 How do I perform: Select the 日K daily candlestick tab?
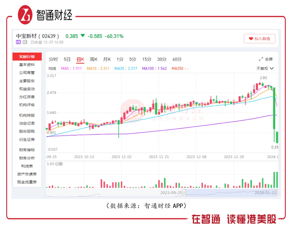point(80,59)
